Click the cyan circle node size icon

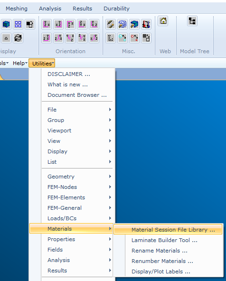(122, 38)
